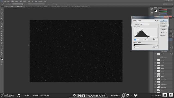174x98 pixels.
Task: Click the Options button in Levels
Action: 163,29
